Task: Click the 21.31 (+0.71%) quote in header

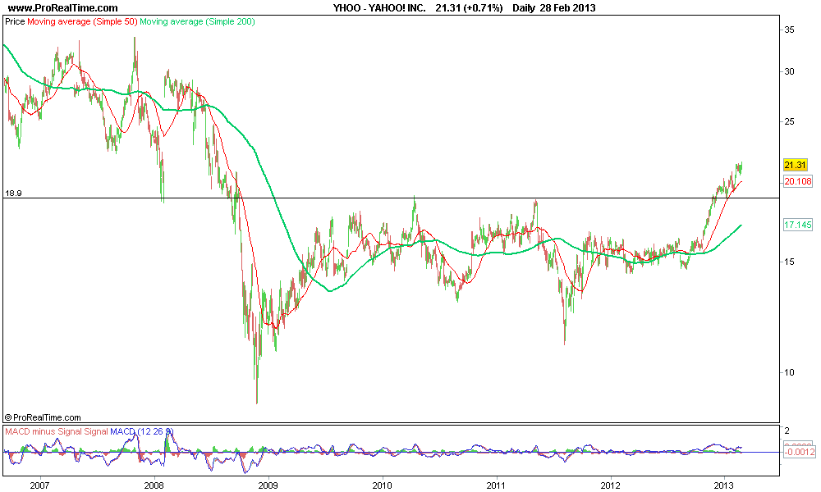Action: [469, 8]
